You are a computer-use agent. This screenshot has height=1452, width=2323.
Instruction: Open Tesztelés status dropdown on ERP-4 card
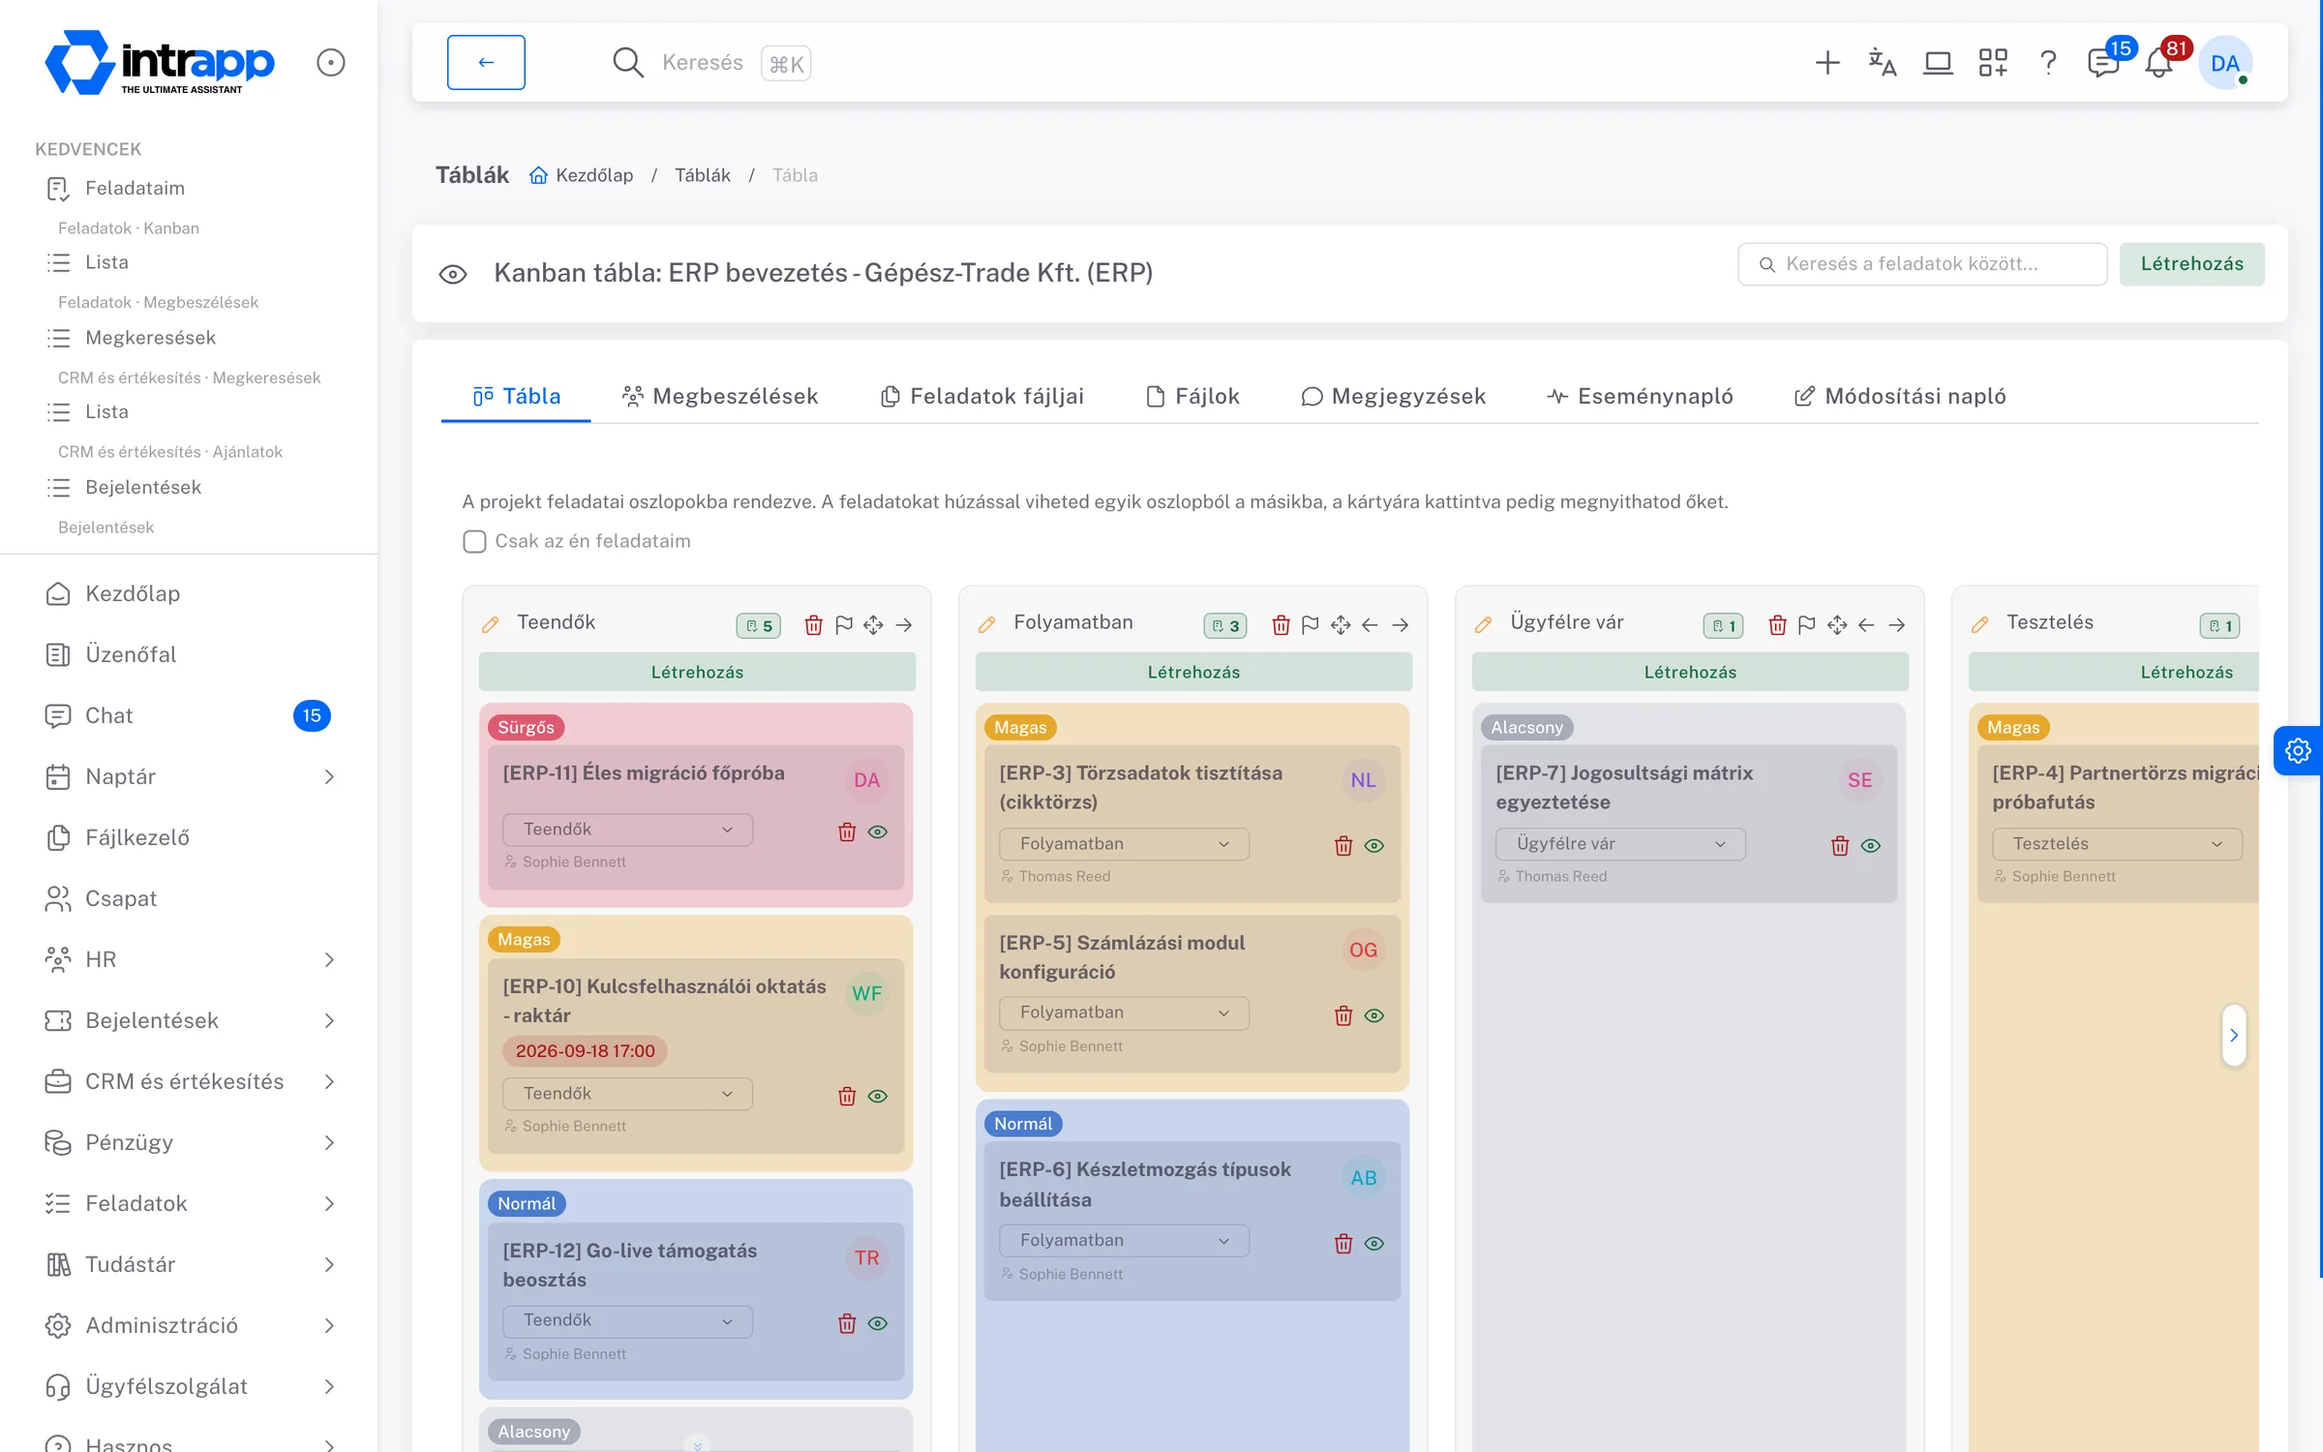(x=2117, y=844)
